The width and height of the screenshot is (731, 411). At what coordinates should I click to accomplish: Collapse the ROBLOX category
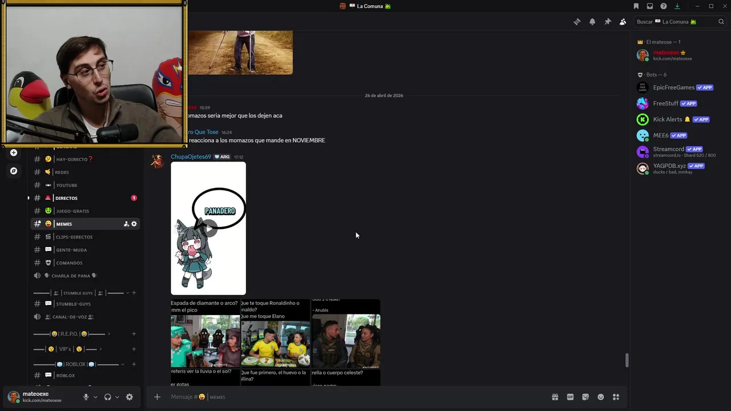[x=79, y=364]
